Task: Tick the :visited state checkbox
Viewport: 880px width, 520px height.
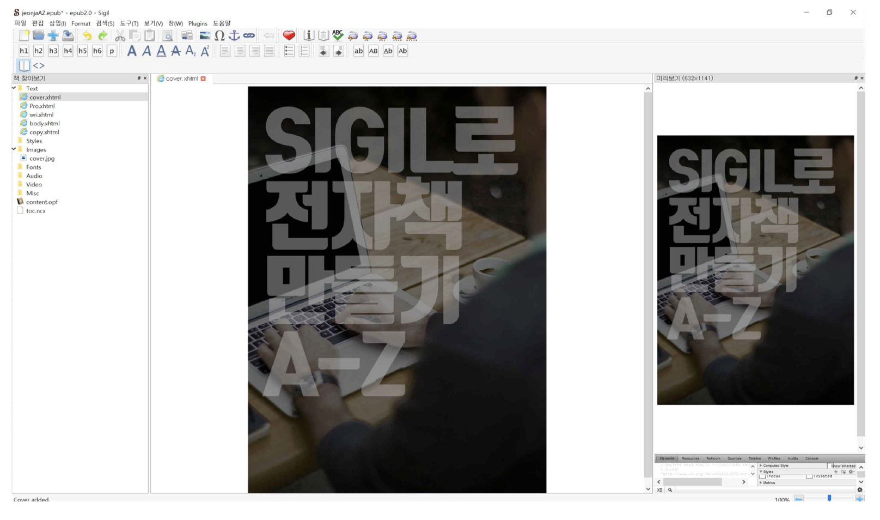Action: (x=809, y=476)
